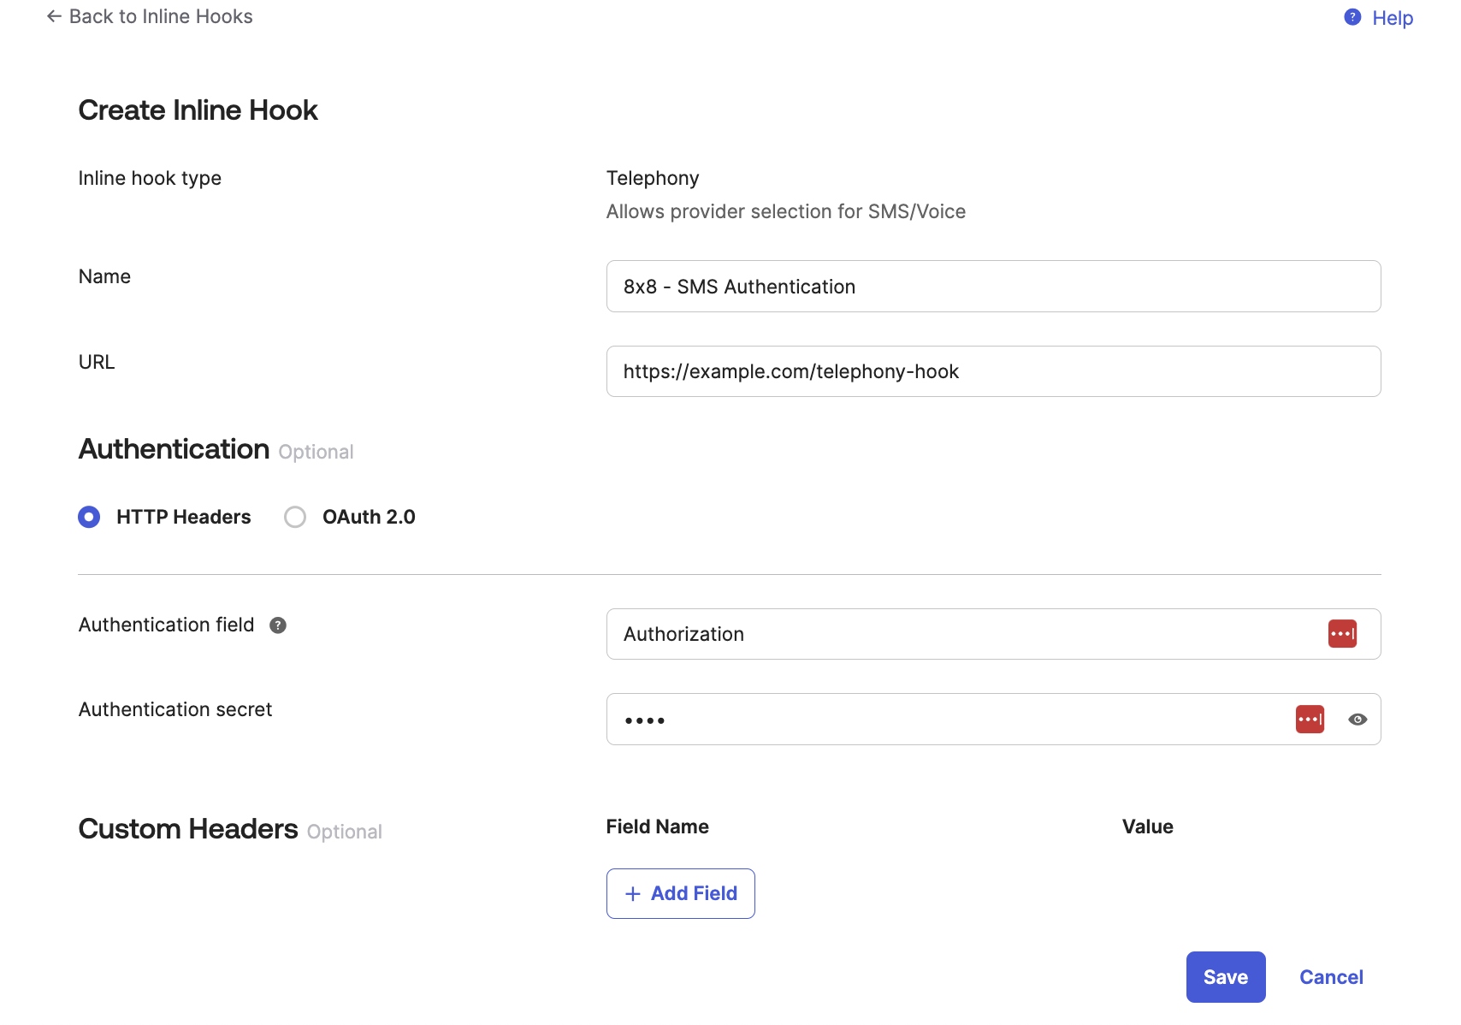1461x1025 pixels.
Task: Click the plus icon beside Add Field
Action: 633,894
